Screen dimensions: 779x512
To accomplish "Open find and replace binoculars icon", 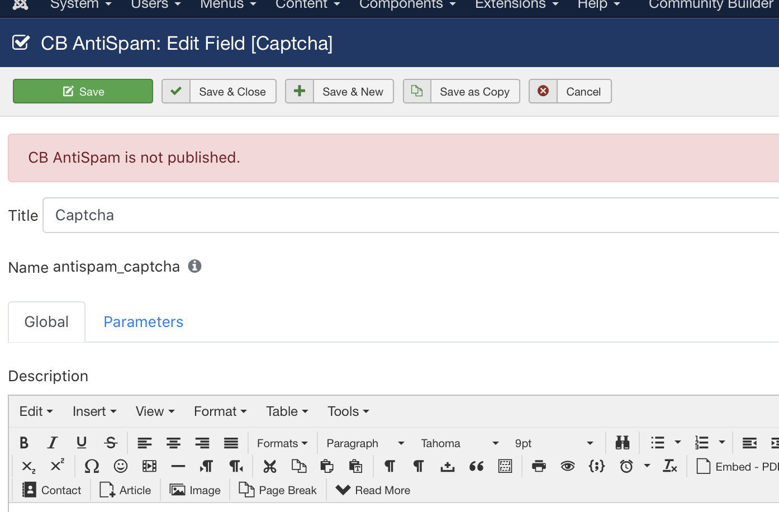I will (623, 443).
